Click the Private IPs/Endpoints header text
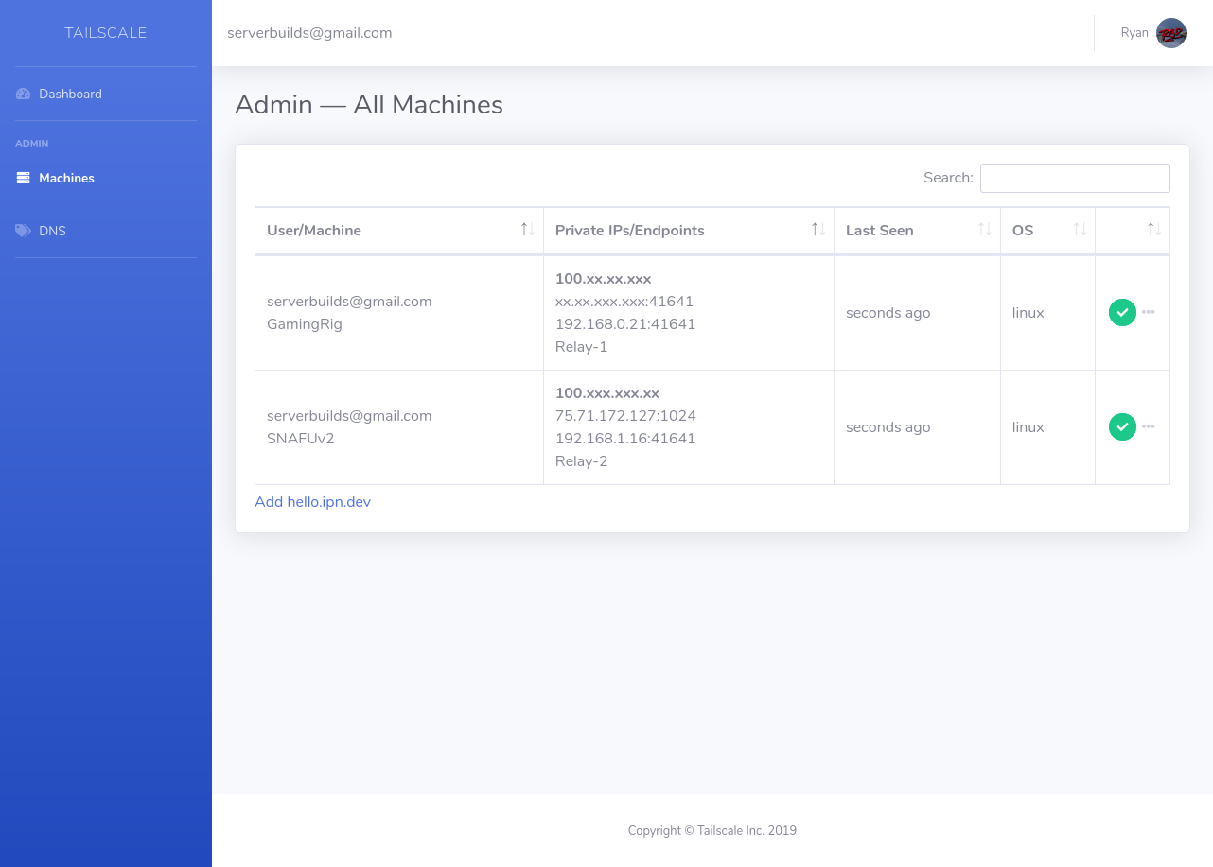1213x867 pixels. point(630,231)
